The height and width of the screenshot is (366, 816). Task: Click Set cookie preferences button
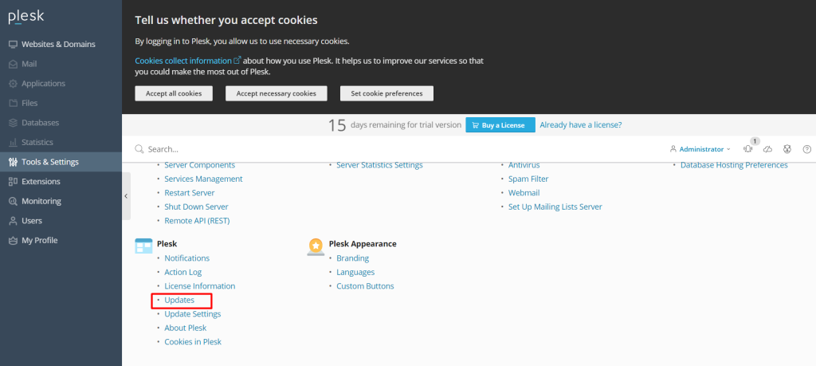386,94
